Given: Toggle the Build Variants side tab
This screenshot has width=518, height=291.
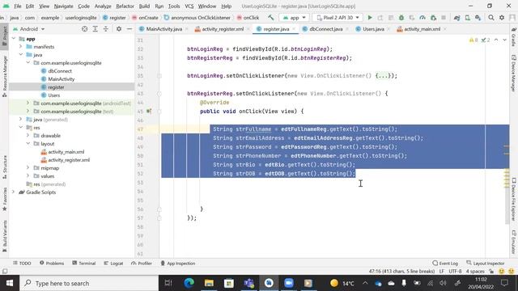Looking at the screenshot, I should pos(4,236).
